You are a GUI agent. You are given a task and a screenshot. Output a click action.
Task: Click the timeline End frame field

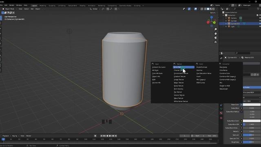click(212, 136)
